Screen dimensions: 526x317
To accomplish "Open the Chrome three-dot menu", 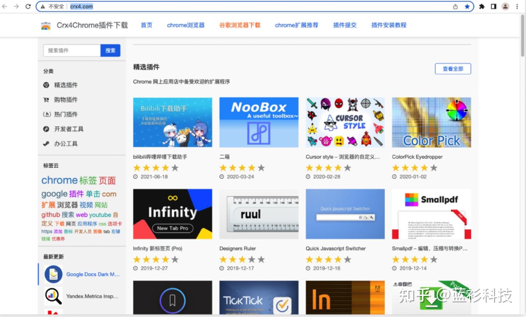I will pos(517,7).
